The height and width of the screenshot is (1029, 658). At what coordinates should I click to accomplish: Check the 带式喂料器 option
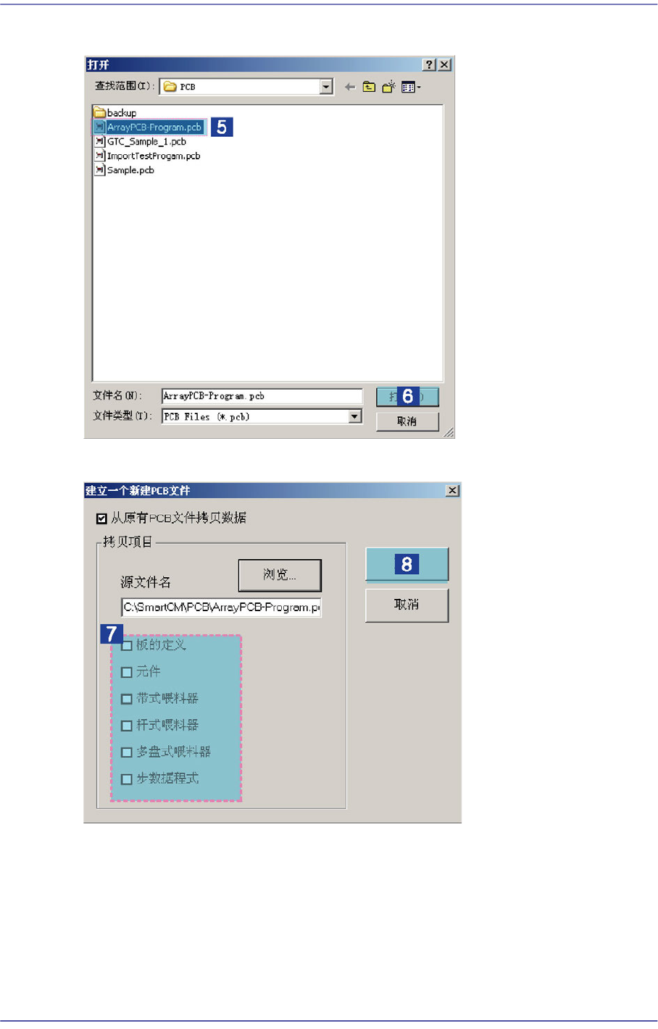coord(127,699)
